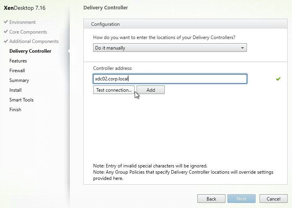The width and height of the screenshot is (292, 208).
Task: Proceed with the Next button
Action: 242,199
